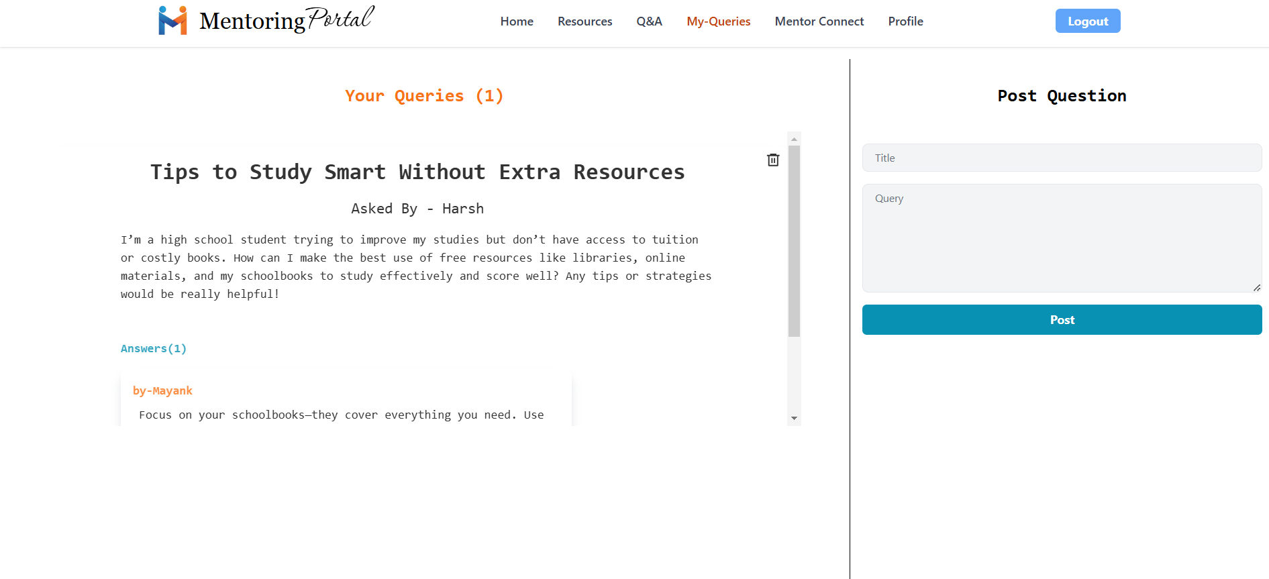Click into the Query text area
1269x579 pixels.
[x=1062, y=238]
